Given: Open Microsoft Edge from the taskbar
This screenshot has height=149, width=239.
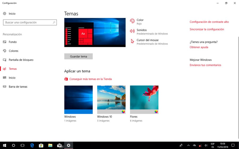Looking at the screenshot, I should coord(32,145).
